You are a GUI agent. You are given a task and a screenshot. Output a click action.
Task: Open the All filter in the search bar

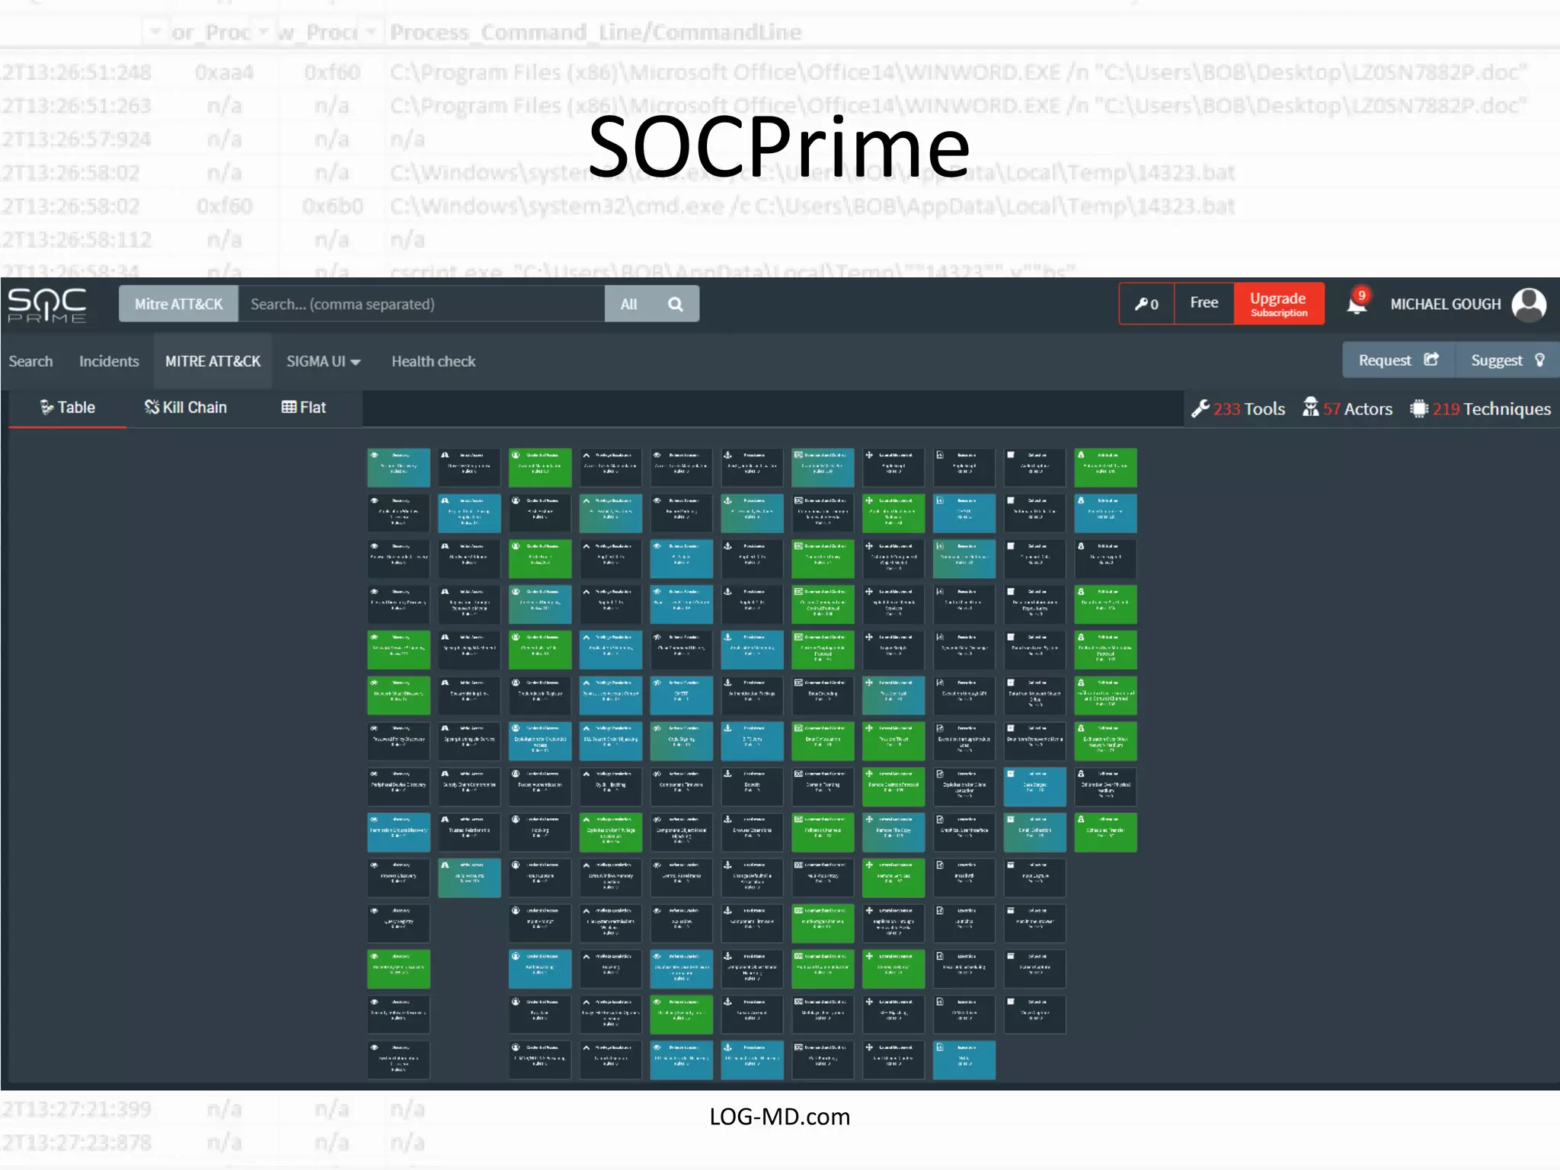628,304
